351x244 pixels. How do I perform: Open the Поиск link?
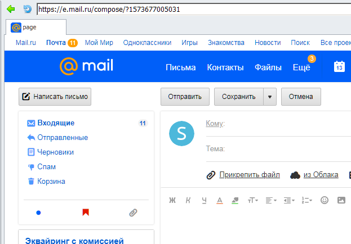[x=300, y=43]
